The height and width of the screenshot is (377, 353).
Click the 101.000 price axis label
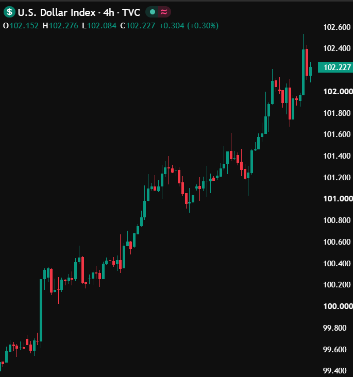pos(338,199)
